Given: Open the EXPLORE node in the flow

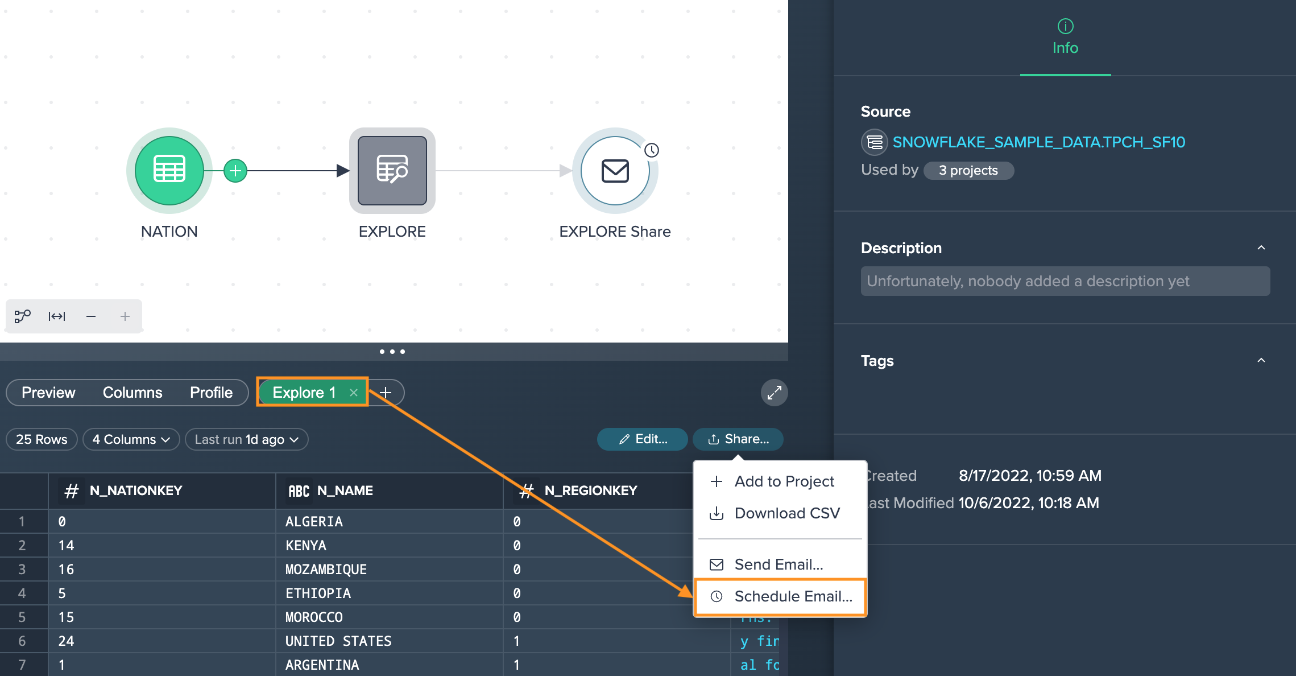Looking at the screenshot, I should point(391,171).
